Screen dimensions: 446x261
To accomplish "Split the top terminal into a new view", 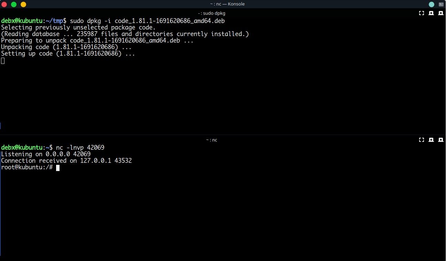I will click(x=431, y=13).
